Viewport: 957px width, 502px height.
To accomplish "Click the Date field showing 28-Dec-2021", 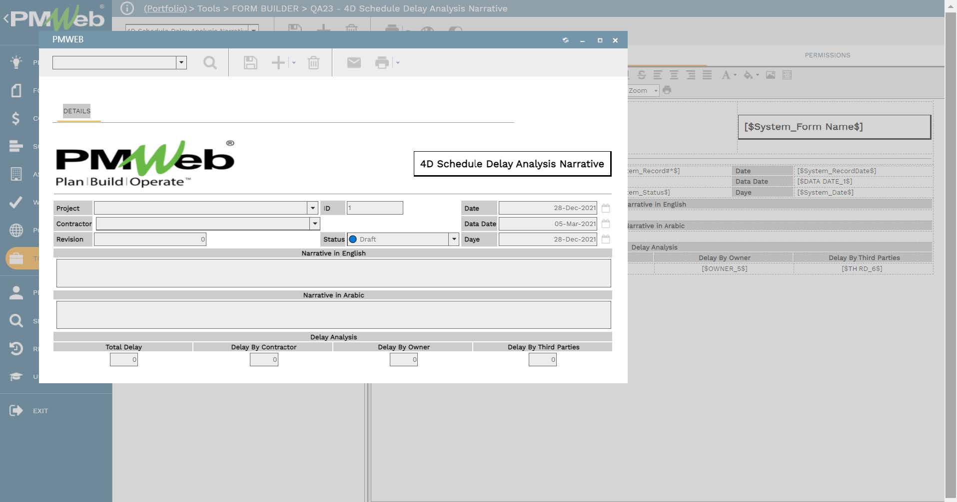I will [548, 208].
